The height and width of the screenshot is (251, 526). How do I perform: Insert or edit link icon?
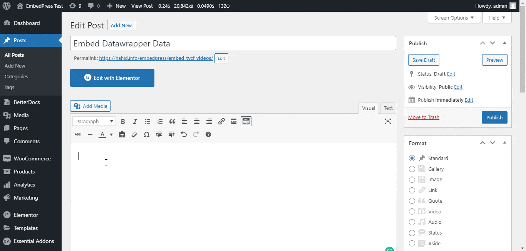point(221,121)
